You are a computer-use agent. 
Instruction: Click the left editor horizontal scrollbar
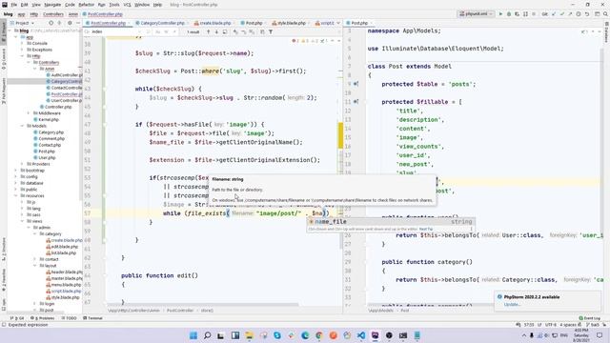click(202, 305)
